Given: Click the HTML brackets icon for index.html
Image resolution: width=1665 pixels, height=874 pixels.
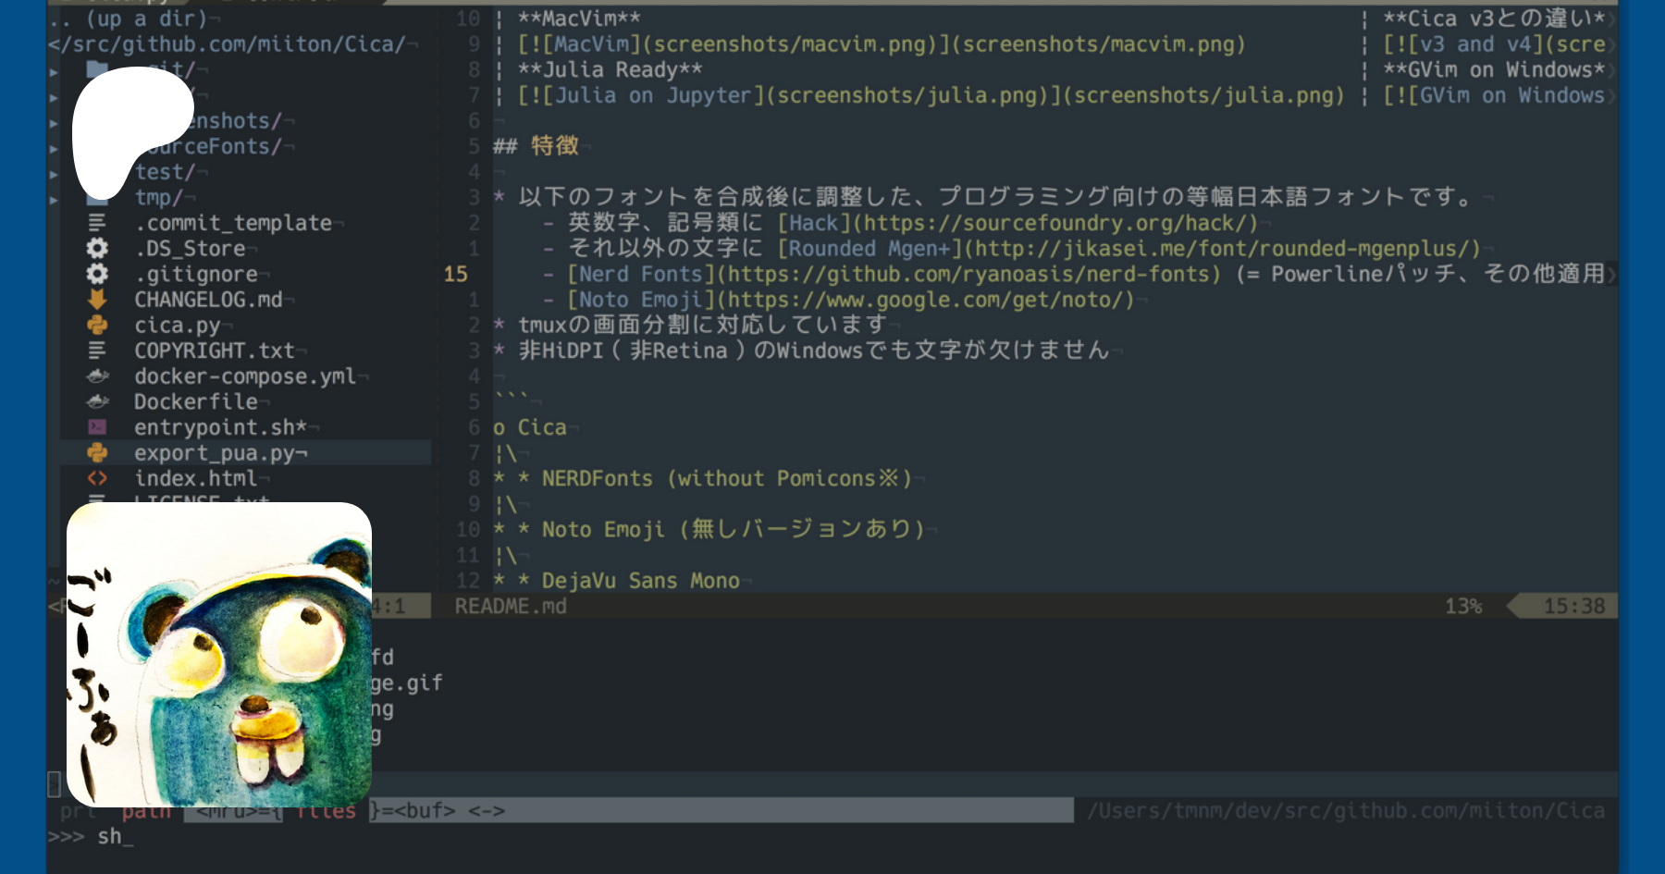Looking at the screenshot, I should (97, 478).
